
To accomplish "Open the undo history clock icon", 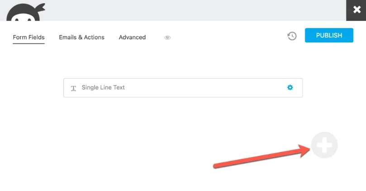I will point(292,36).
